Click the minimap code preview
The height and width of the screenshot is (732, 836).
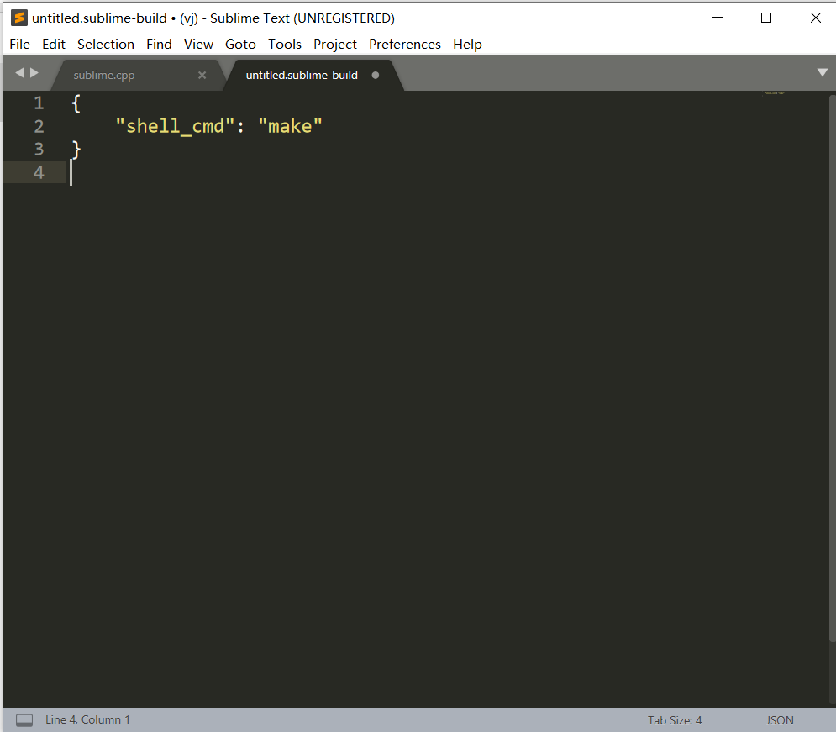point(774,93)
